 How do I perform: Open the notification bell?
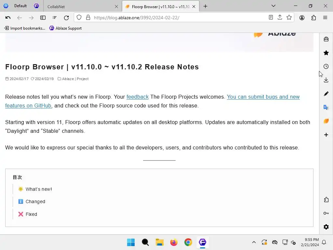(324, 242)
